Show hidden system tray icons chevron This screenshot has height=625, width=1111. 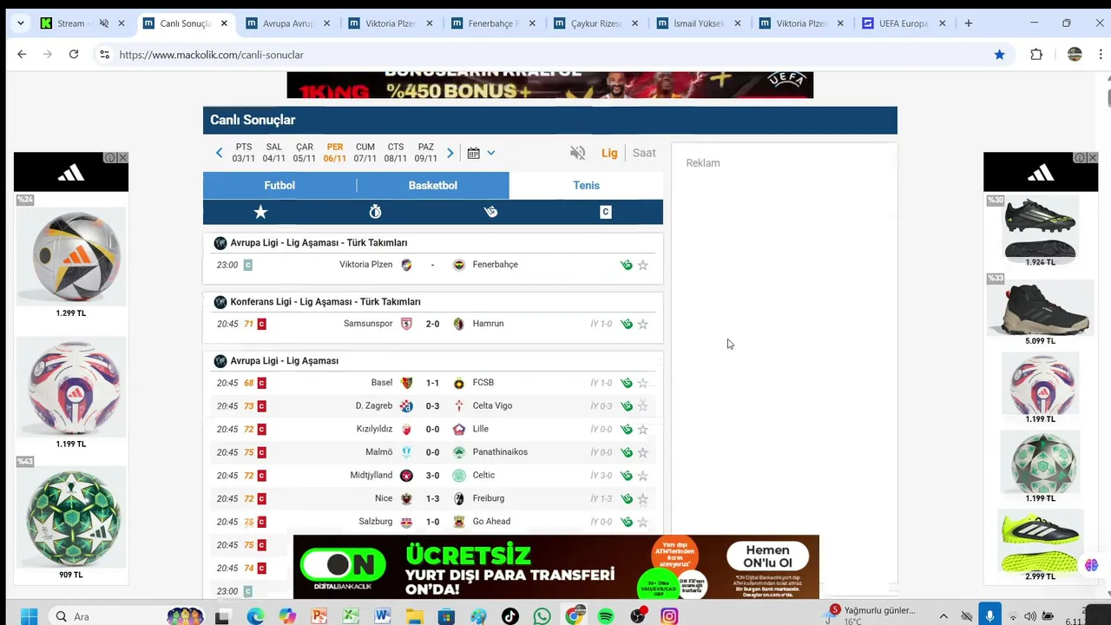tap(943, 616)
